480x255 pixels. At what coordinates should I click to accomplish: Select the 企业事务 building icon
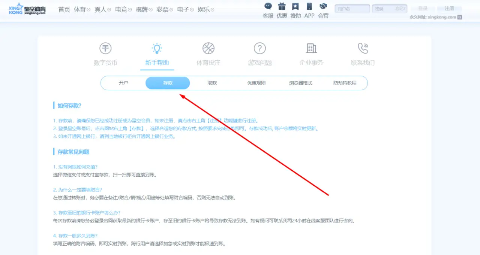pos(311,48)
